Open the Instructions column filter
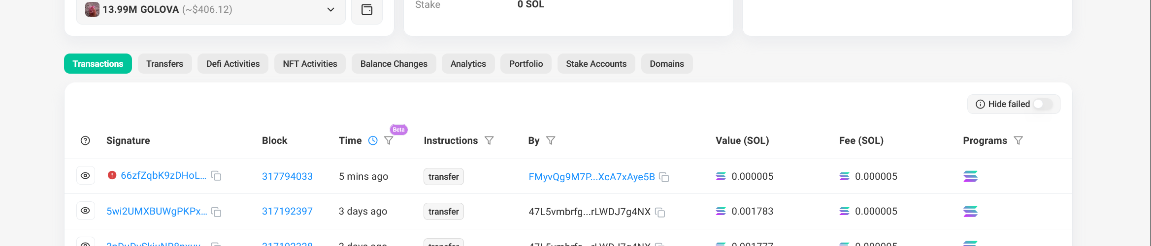 489,140
